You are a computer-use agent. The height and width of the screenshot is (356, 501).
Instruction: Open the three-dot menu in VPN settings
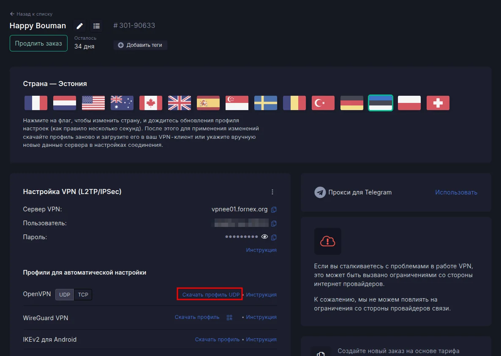click(x=272, y=192)
